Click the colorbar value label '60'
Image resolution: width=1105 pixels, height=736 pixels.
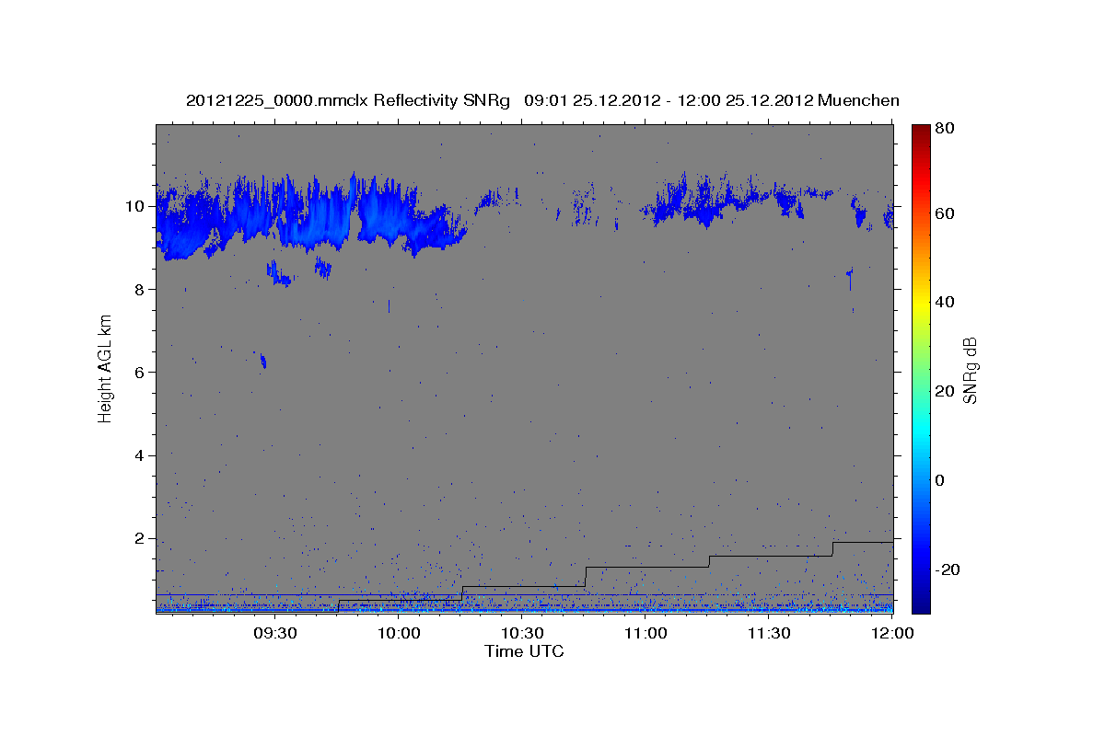click(944, 213)
